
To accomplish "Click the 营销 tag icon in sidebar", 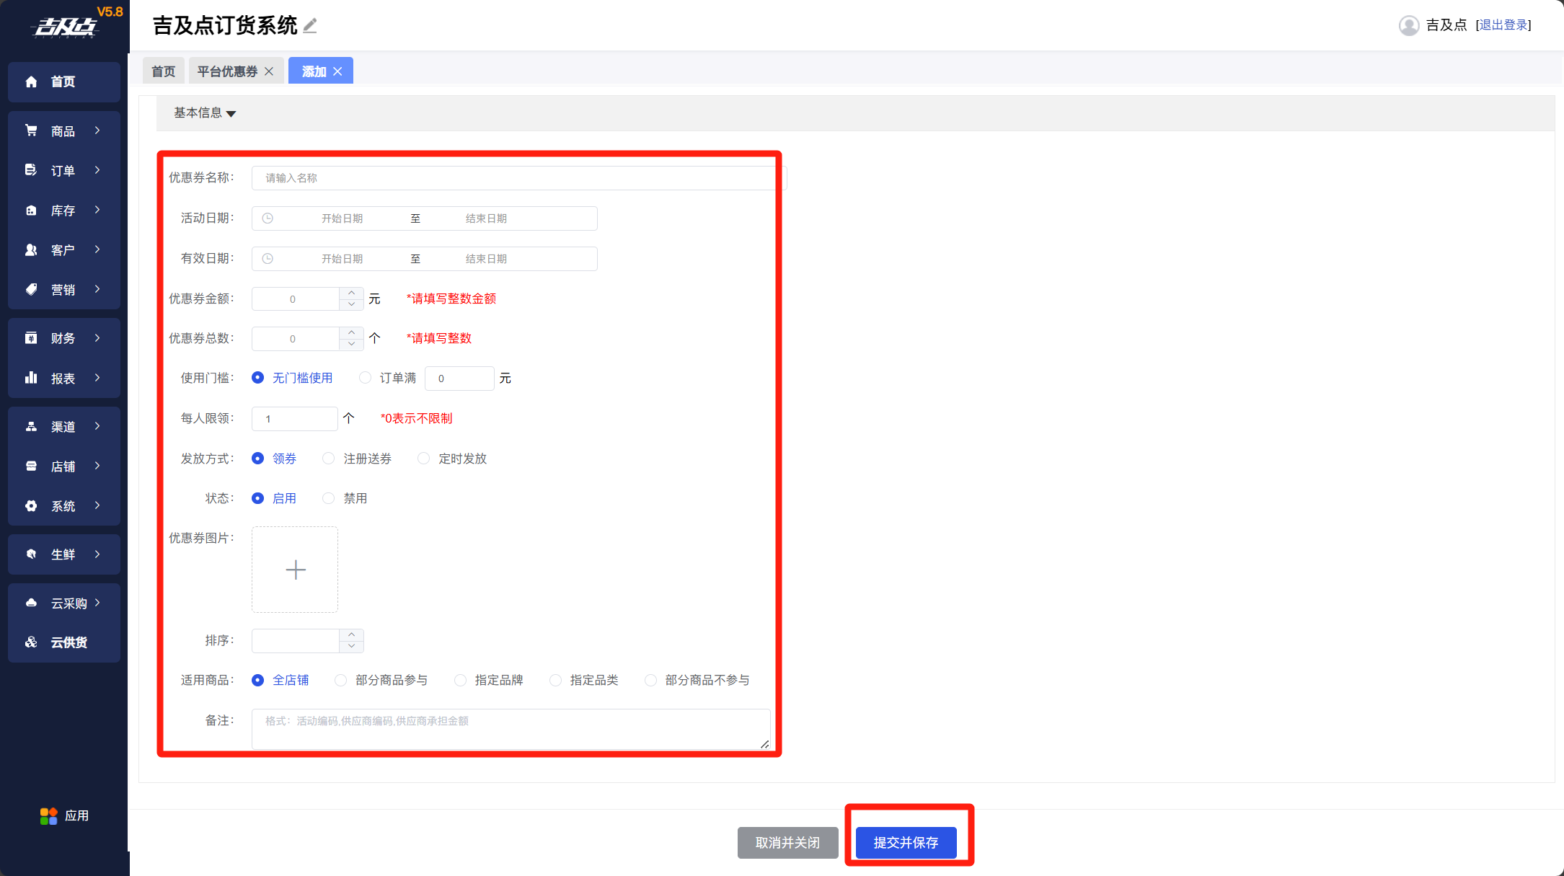I will 31,289.
